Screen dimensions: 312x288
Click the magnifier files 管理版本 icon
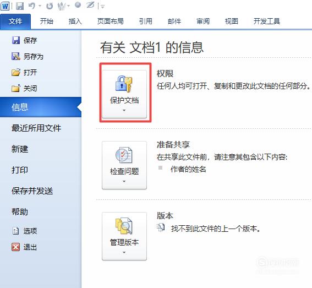[x=124, y=226]
